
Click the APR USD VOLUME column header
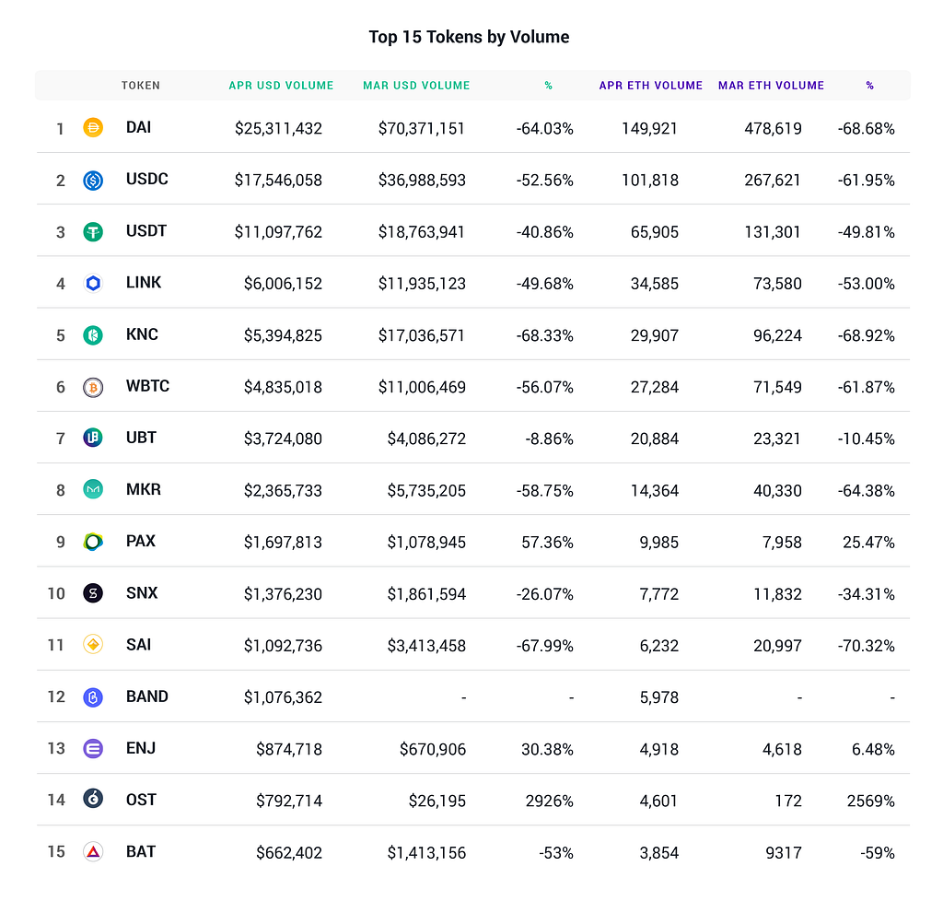pyautogui.click(x=281, y=86)
